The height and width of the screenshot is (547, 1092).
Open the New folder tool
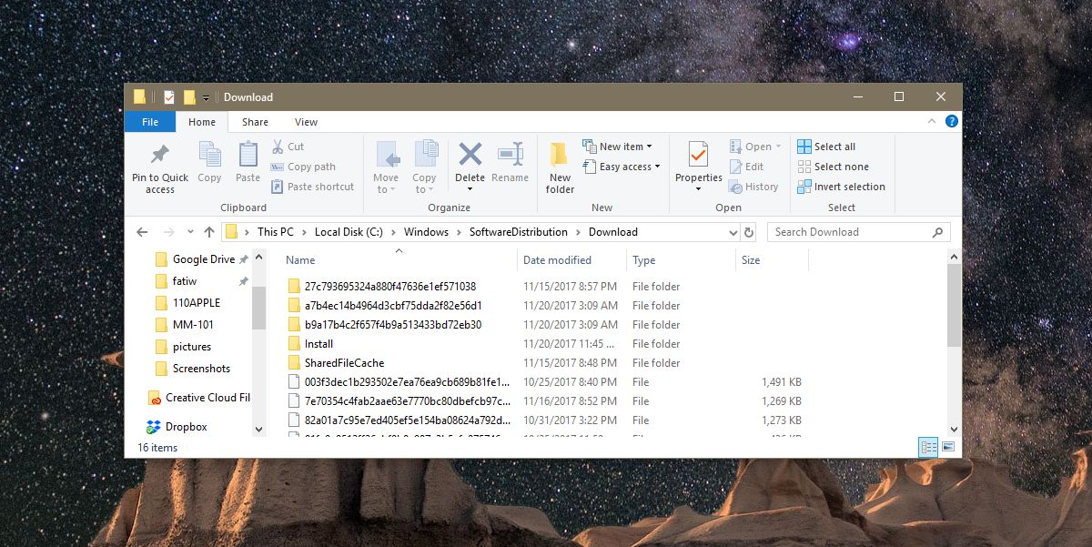point(559,166)
